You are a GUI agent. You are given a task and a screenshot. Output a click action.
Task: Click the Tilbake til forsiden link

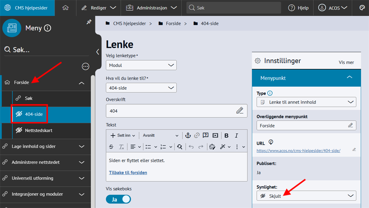click(x=128, y=173)
